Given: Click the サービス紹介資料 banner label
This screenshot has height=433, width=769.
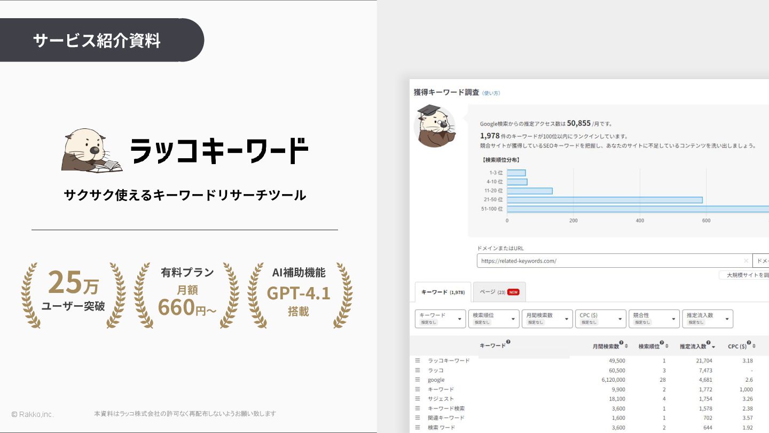Looking at the screenshot, I should (x=97, y=41).
